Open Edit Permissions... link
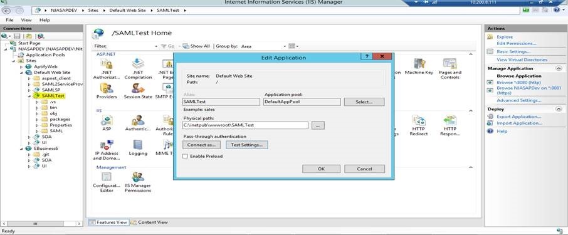Image resolution: width=568 pixels, height=235 pixels. (x=517, y=43)
